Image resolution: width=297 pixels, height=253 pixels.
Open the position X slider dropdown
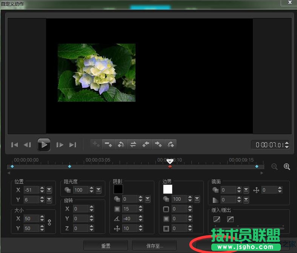[49, 190]
